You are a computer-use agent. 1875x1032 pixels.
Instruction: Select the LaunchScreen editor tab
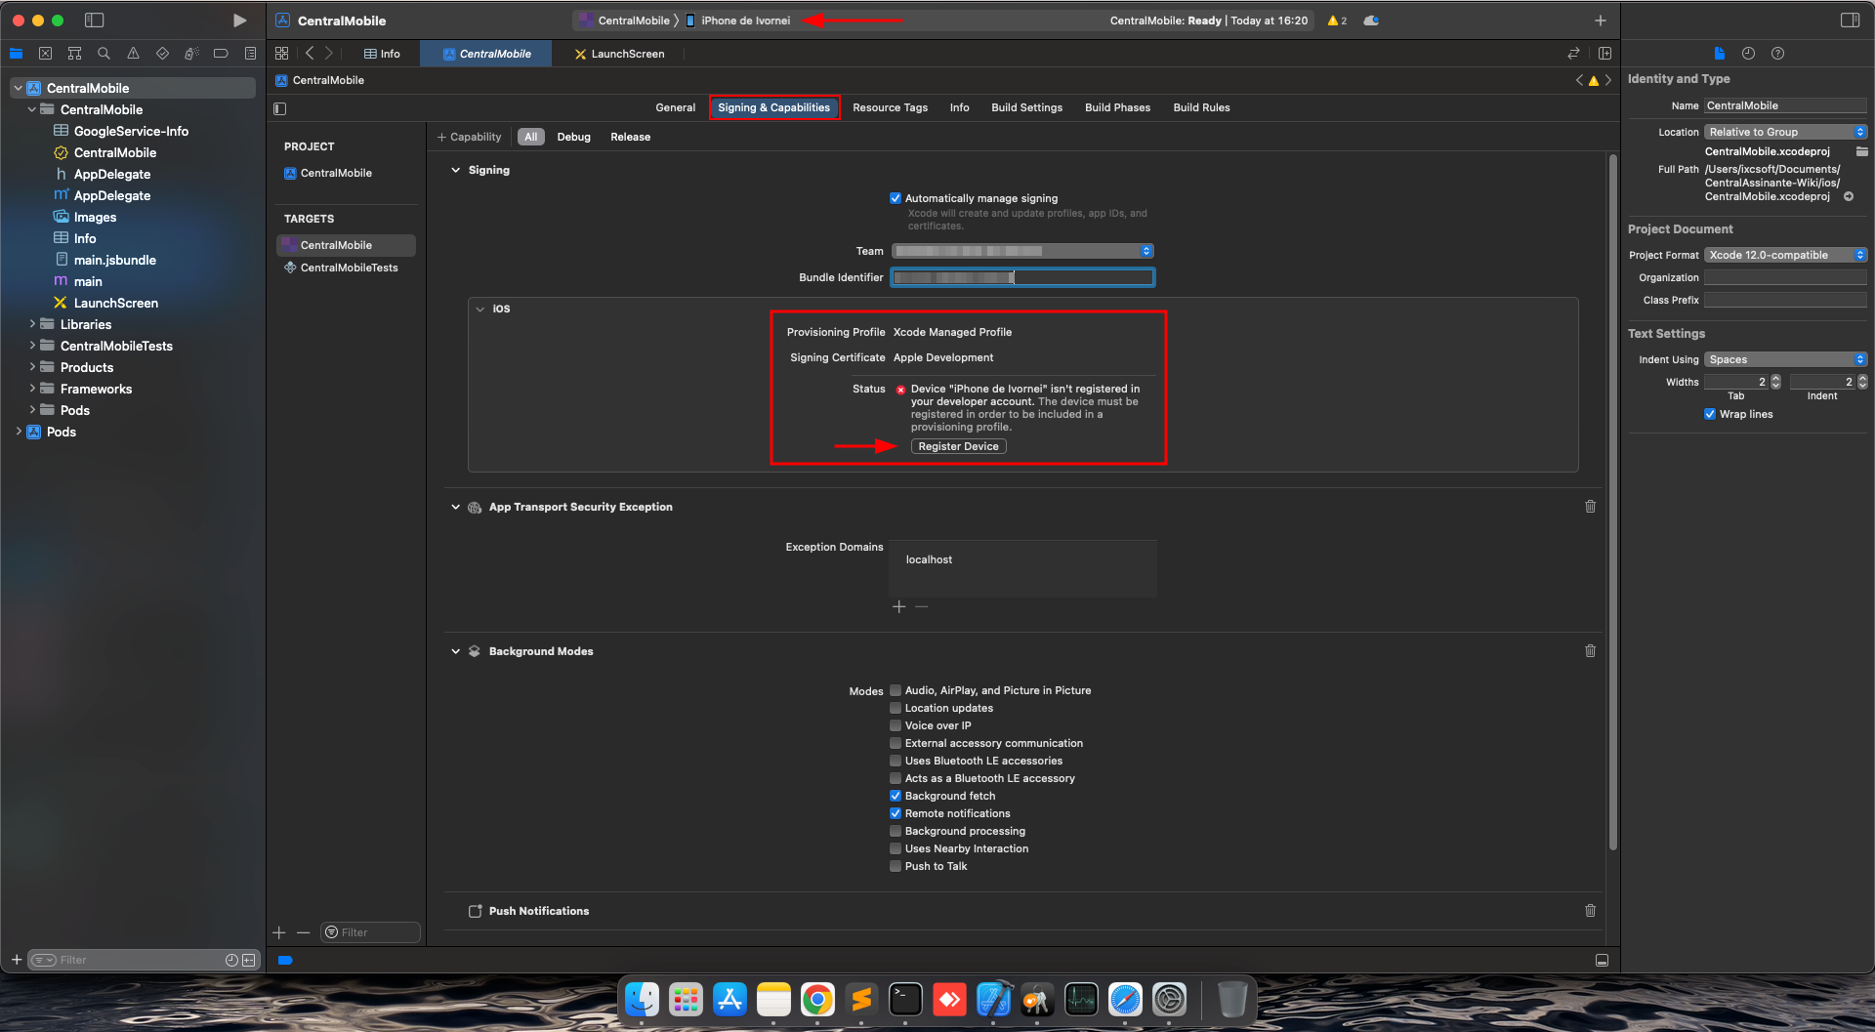pos(619,54)
